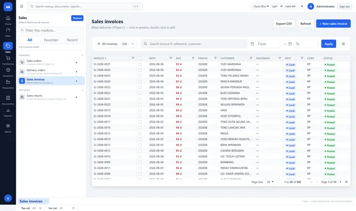Image resolution: width=356 pixels, height=211 pixels.
Task: Open Sales orders menu entry
Action: [51, 62]
